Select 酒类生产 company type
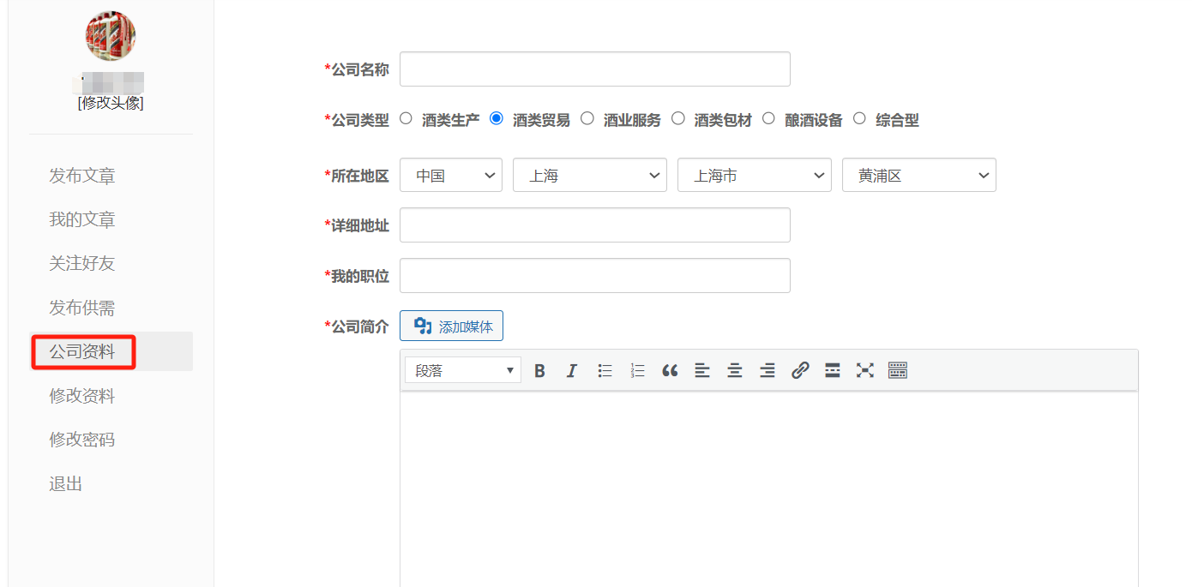1192x587 pixels. [x=406, y=119]
